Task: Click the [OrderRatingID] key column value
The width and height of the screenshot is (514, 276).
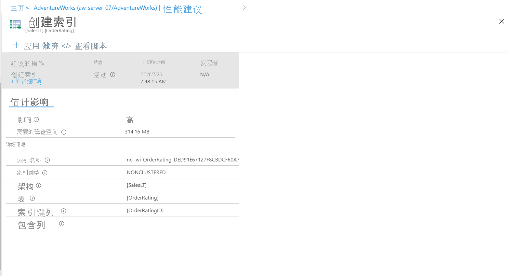Action: point(145,211)
